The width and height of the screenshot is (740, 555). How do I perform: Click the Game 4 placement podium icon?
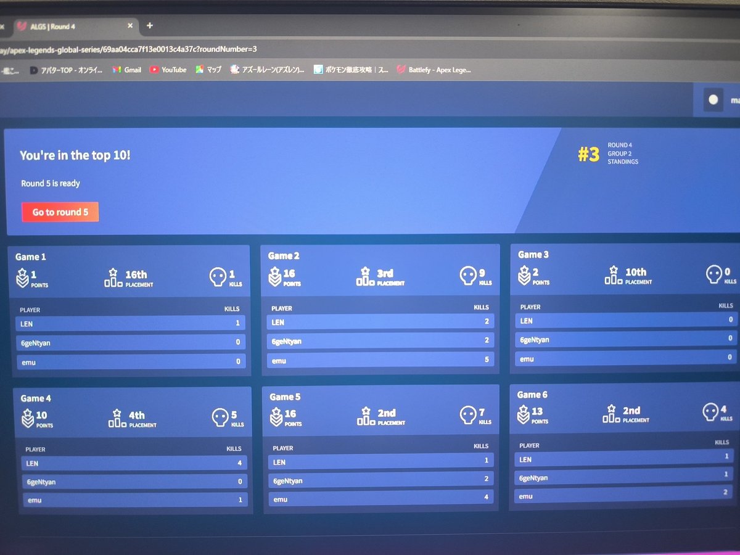pos(117,418)
